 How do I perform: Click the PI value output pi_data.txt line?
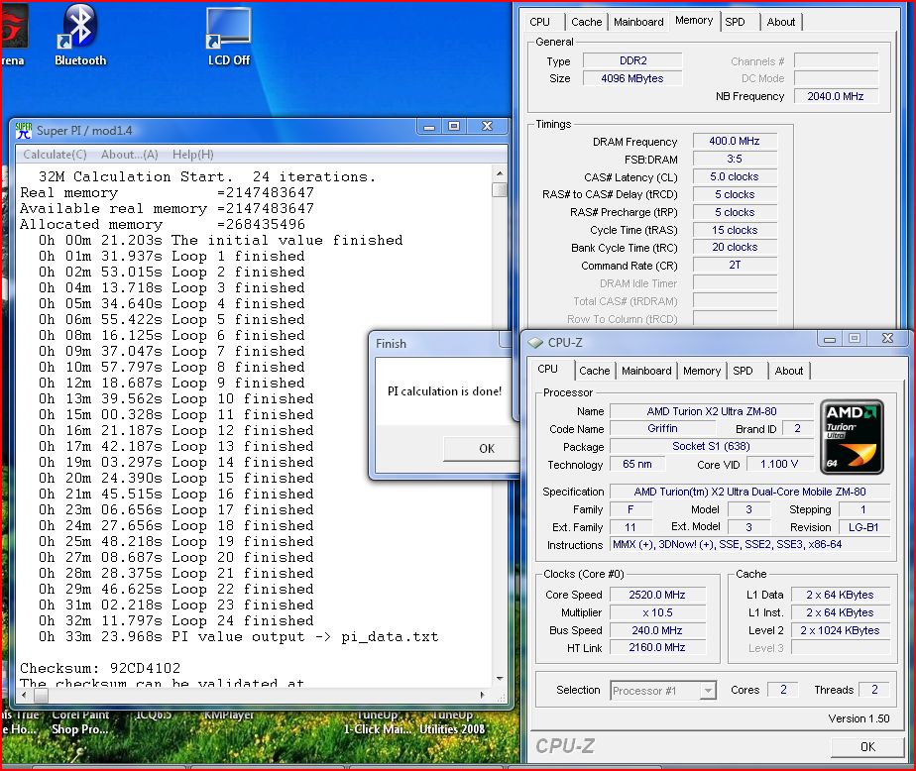pyautogui.click(x=238, y=636)
